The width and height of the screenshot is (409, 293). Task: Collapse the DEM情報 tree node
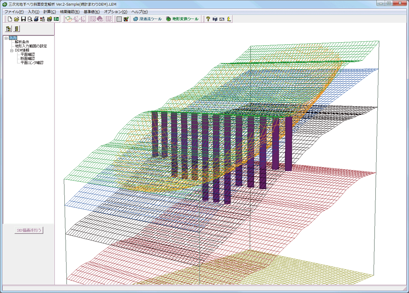pyautogui.click(x=12, y=51)
